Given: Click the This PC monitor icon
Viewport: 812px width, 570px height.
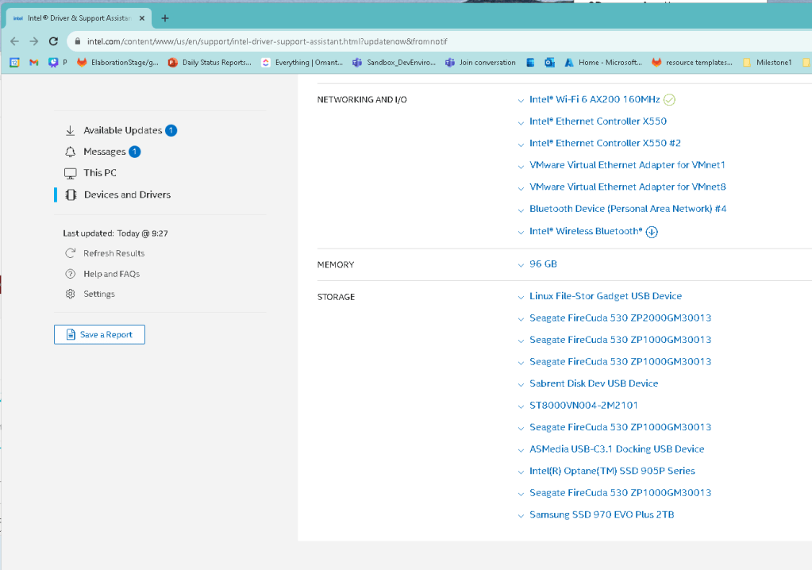Looking at the screenshot, I should click(x=71, y=173).
